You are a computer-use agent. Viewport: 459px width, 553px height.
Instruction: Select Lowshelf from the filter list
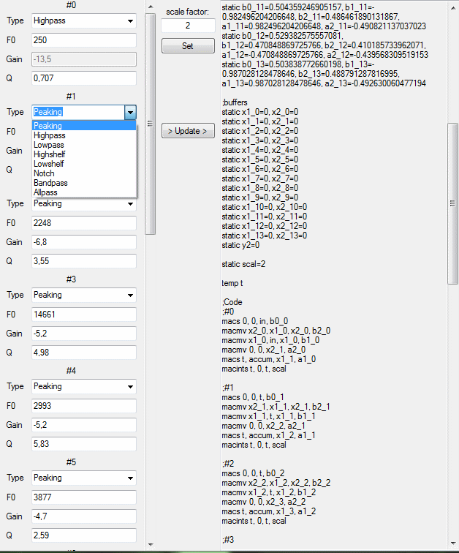48,164
